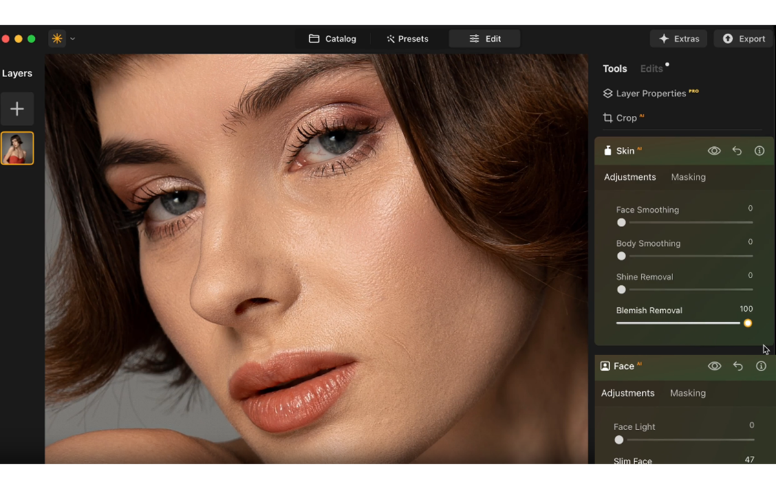Switch to the Catalog tab

pyautogui.click(x=332, y=39)
